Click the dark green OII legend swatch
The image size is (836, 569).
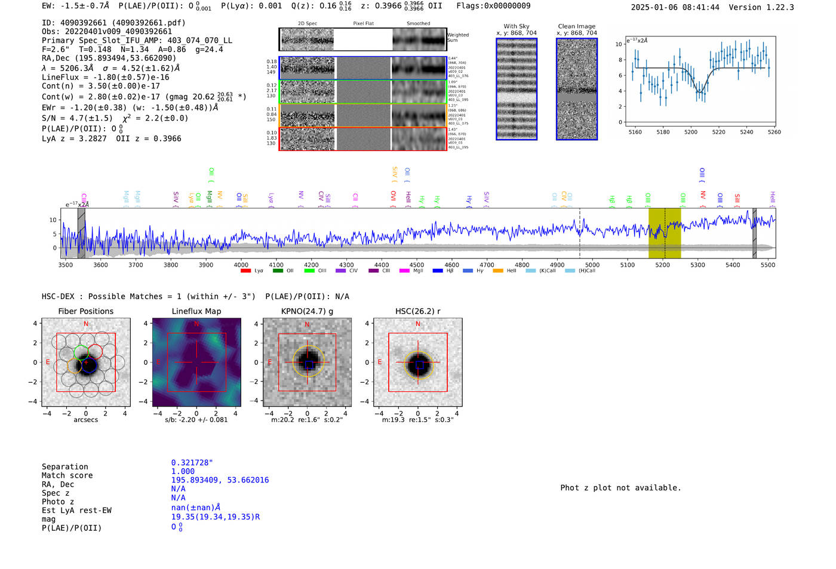coord(278,271)
